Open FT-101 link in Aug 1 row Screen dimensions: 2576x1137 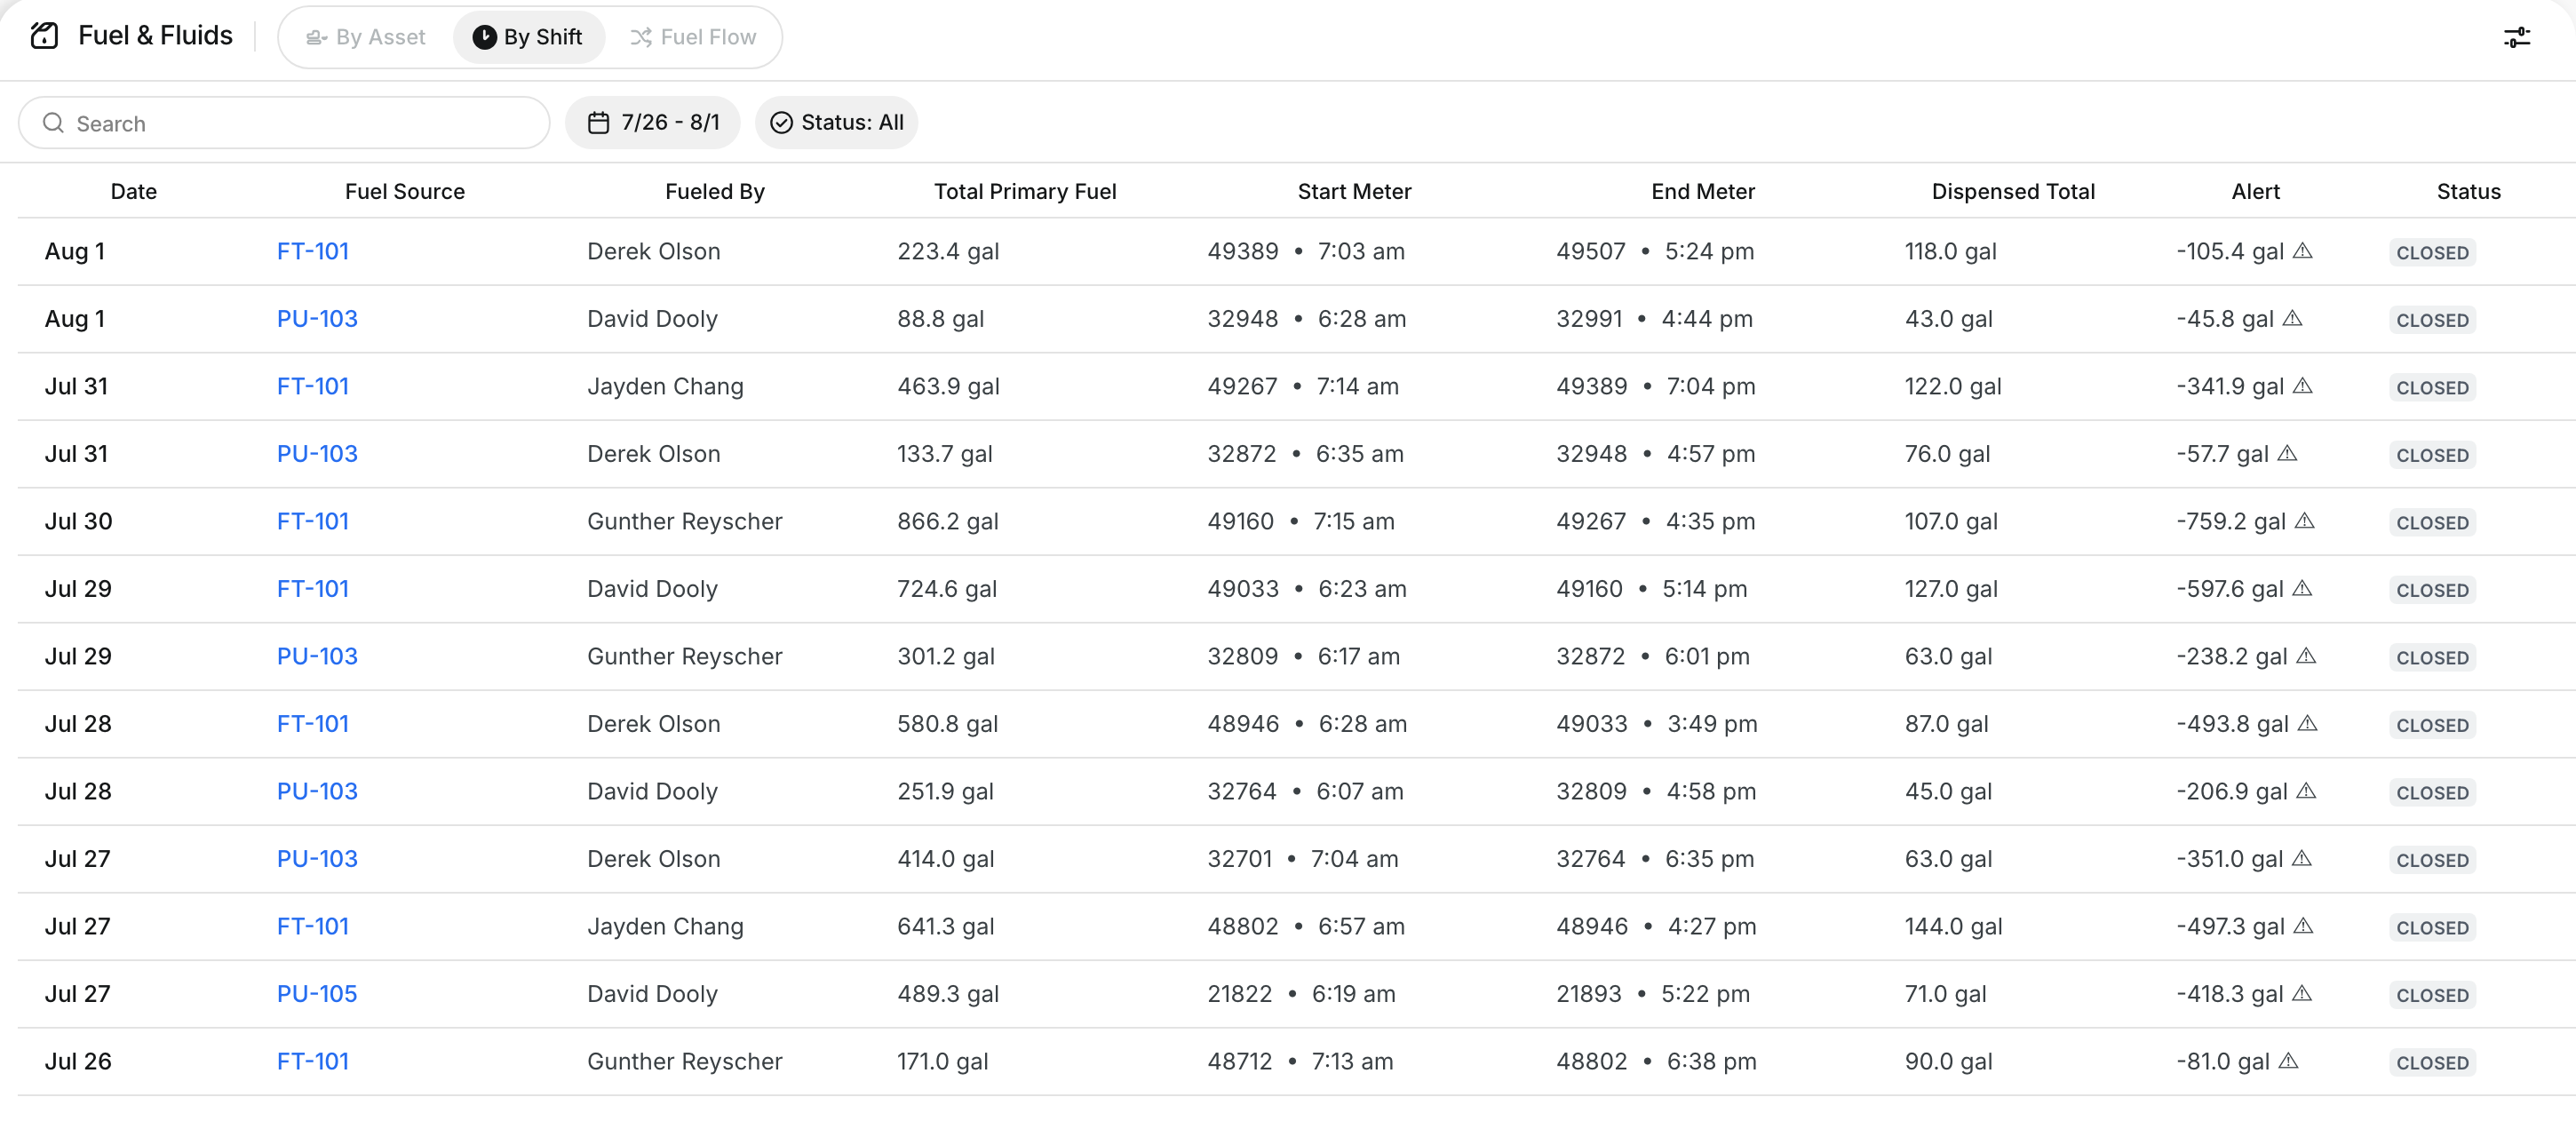(x=313, y=251)
